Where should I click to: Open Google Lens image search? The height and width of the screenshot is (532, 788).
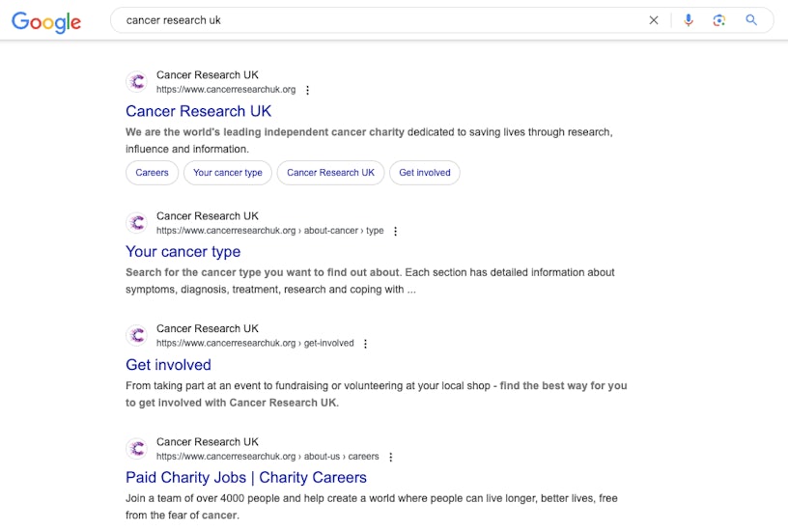pyautogui.click(x=719, y=20)
